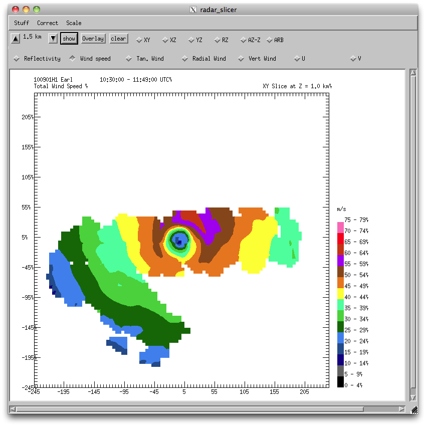
Task: Click the storm eye center on the map
Action: (x=179, y=240)
